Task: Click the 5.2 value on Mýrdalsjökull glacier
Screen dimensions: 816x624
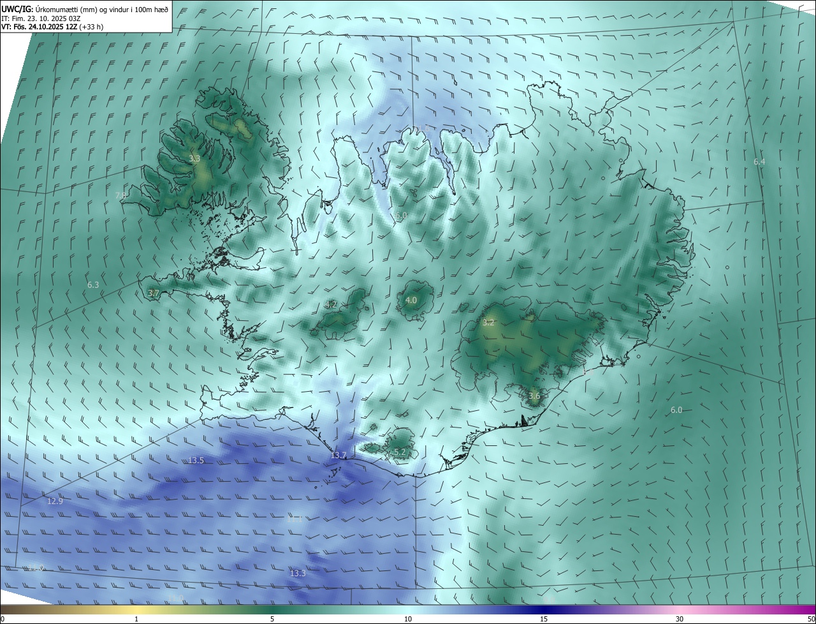Action: tap(400, 452)
